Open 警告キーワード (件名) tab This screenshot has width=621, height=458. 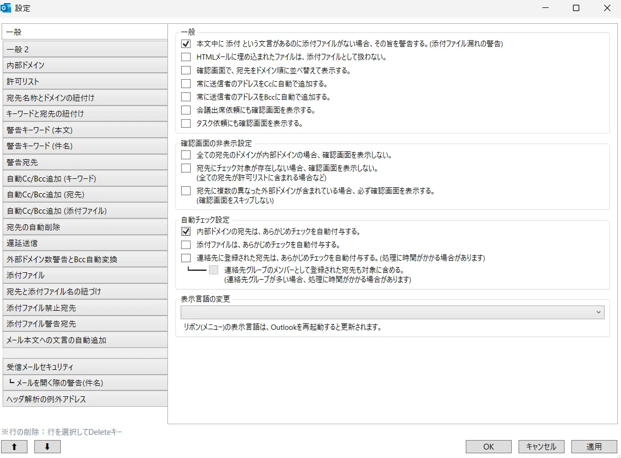[x=84, y=146]
